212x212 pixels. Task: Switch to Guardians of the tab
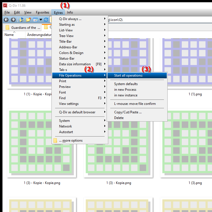22,27
